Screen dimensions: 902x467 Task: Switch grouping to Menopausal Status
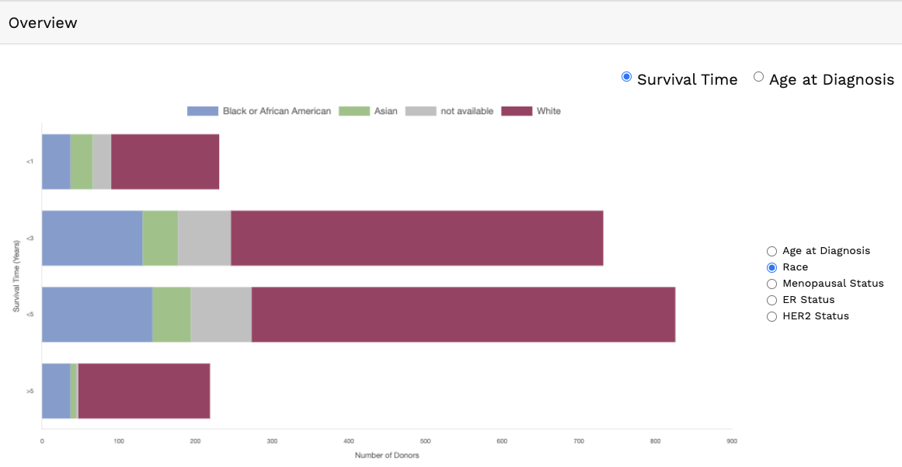(771, 284)
